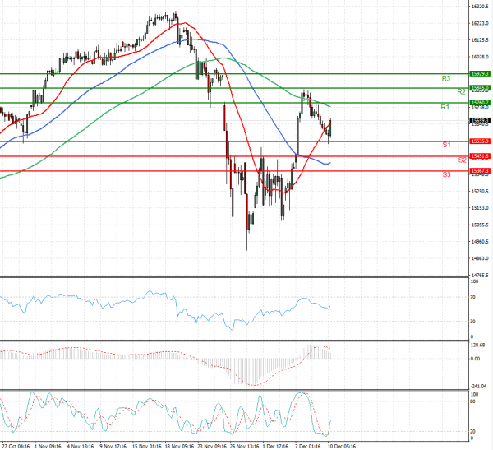
Task: Select the 1 Dec 17:16 date label
Action: pyautogui.click(x=276, y=447)
